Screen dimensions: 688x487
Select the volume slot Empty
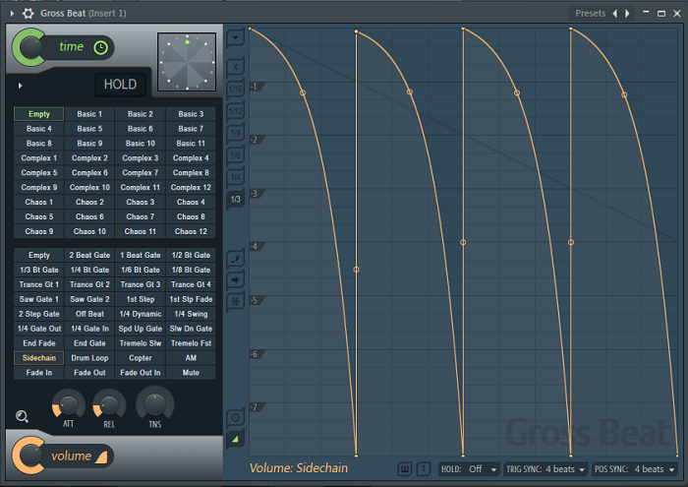[x=39, y=255]
